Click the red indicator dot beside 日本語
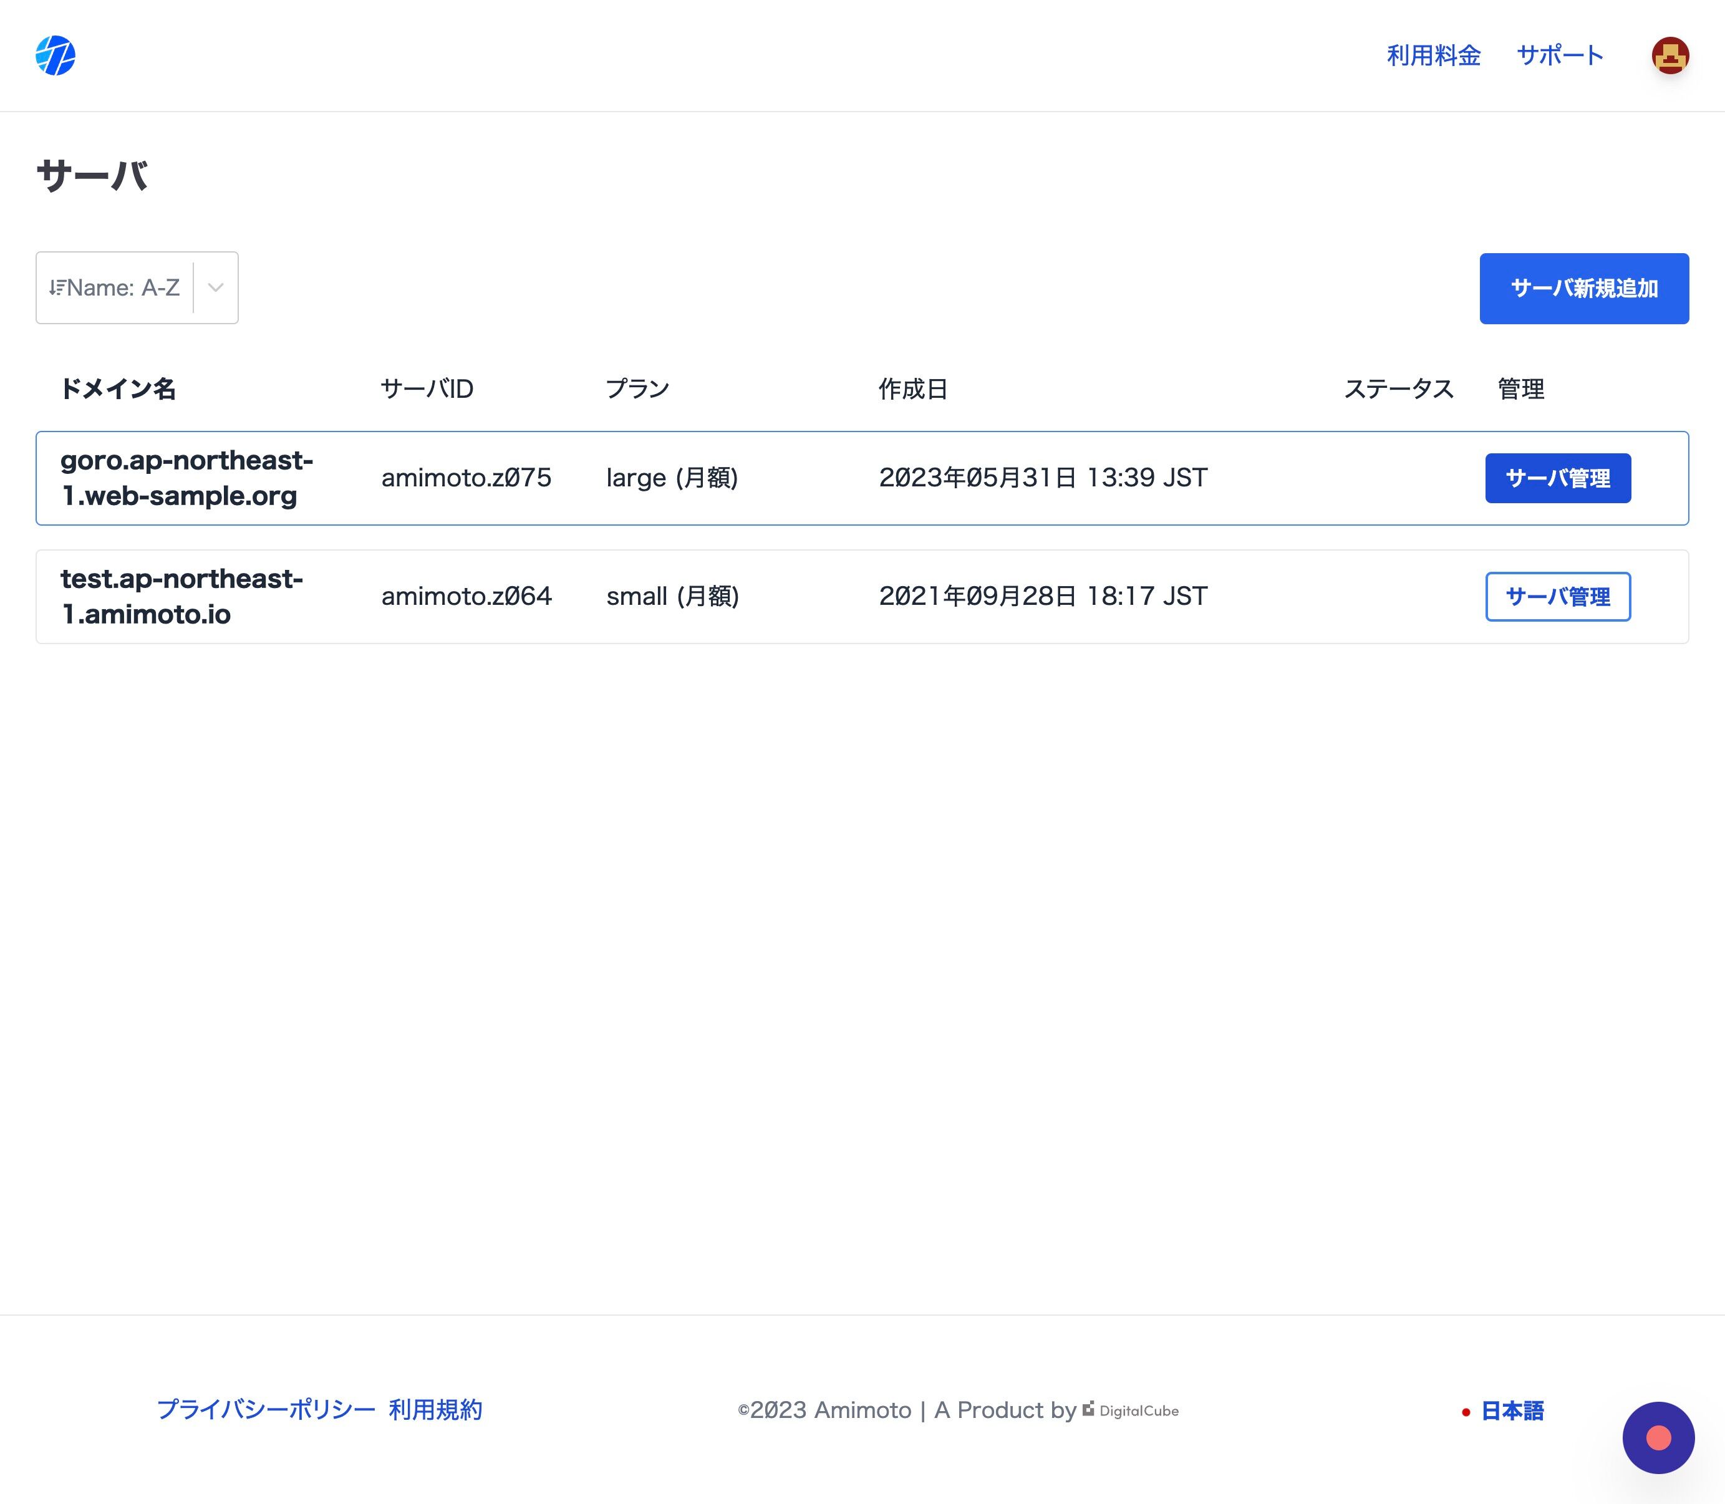The height and width of the screenshot is (1504, 1725). 1466,1411
